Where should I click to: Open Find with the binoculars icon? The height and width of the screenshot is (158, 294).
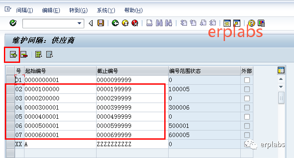(x=159, y=23)
